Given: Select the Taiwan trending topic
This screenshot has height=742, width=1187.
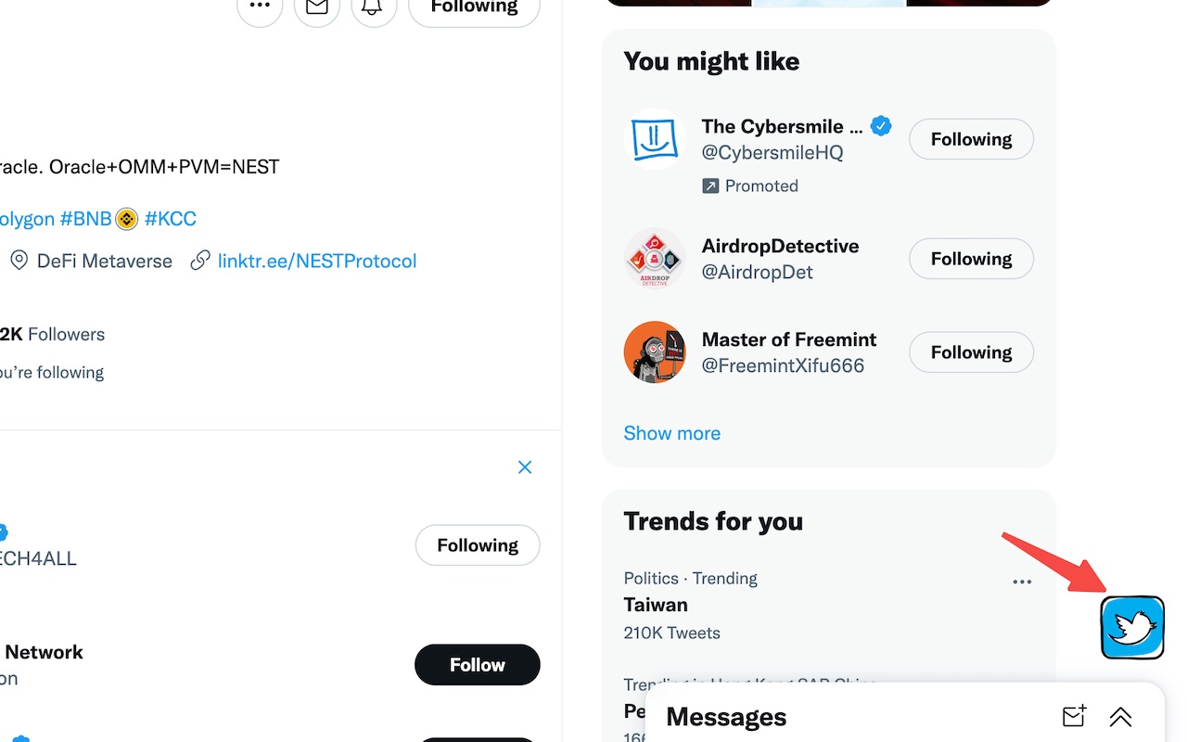Looking at the screenshot, I should tap(656, 604).
